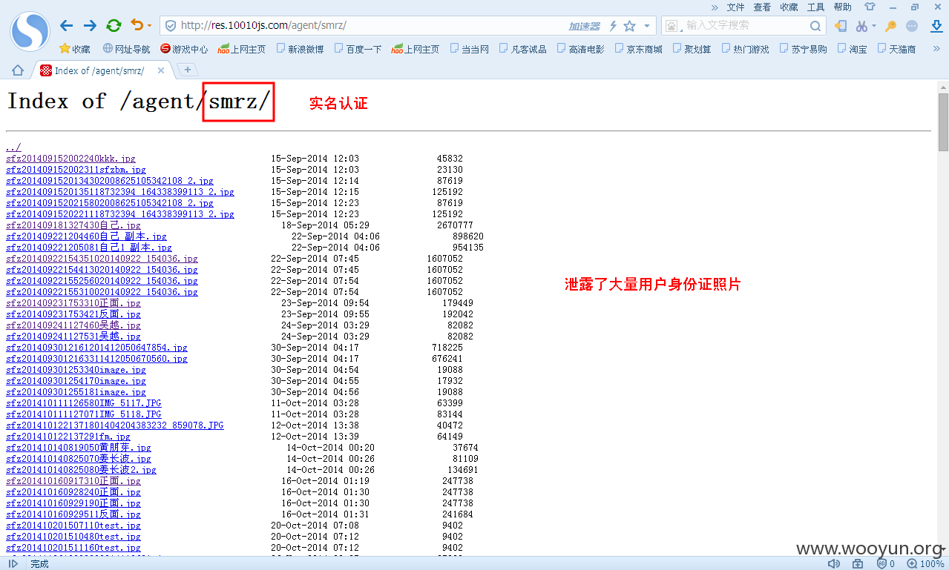Viewport: 949px width, 570px height.
Task: Click the round chat bubble icon
Action: [x=913, y=26]
